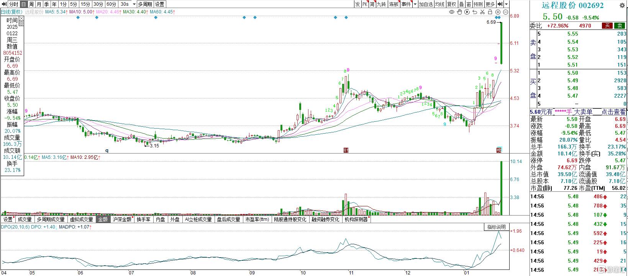Select the 季 quarterly period tab
The height and width of the screenshot is (276, 628).
pyautogui.click(x=46, y=4)
